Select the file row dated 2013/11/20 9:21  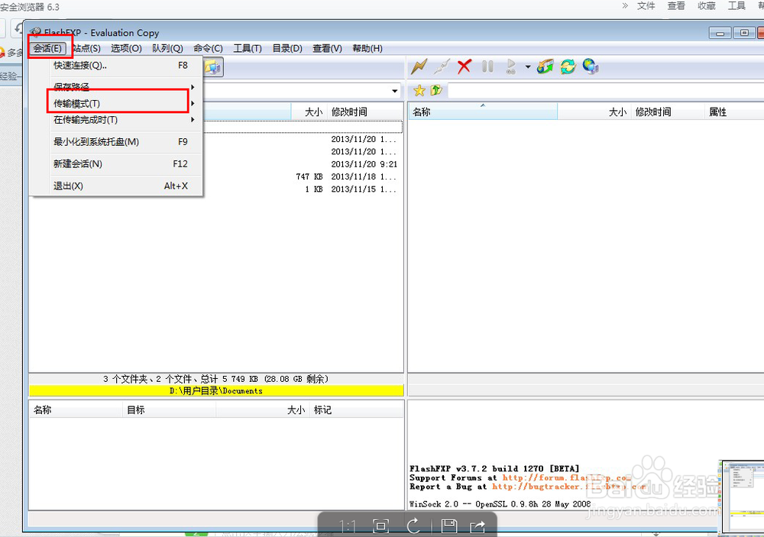click(x=216, y=164)
